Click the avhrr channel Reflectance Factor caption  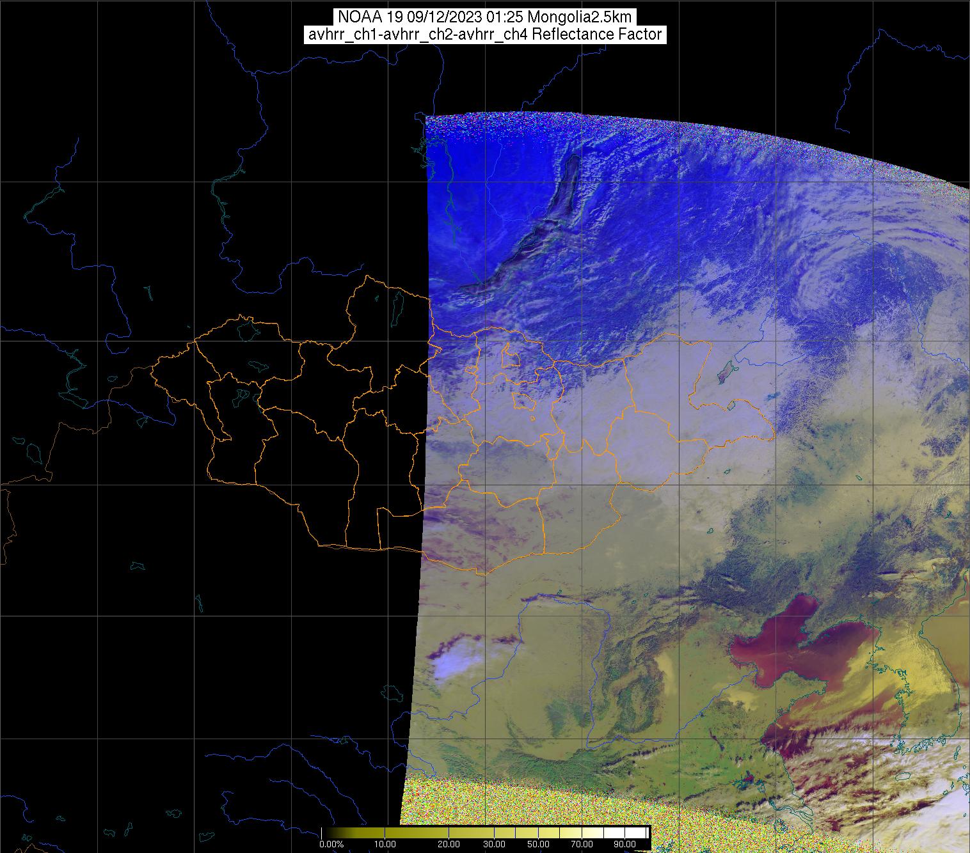[x=485, y=35]
